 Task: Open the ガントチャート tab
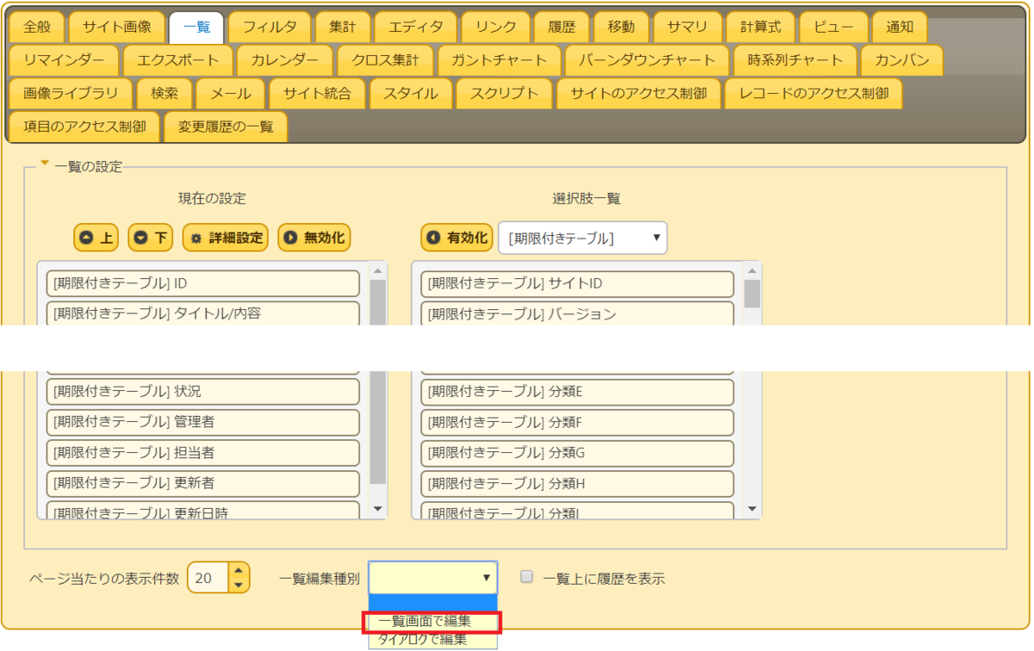pyautogui.click(x=500, y=60)
